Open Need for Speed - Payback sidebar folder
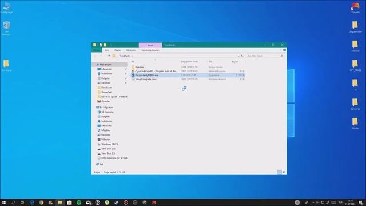 coord(114,97)
